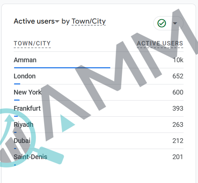
Task: Click the ACTIVE USERS column header
Action: point(160,43)
